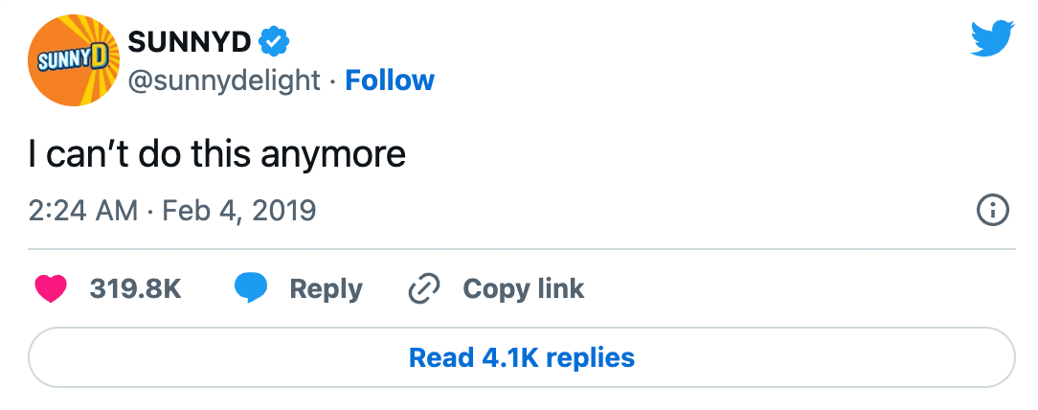Select the tweet text "I can't do this anymore"

(x=217, y=153)
